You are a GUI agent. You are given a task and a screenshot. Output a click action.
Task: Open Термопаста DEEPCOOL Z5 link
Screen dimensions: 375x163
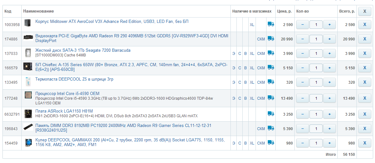click(x=74, y=79)
